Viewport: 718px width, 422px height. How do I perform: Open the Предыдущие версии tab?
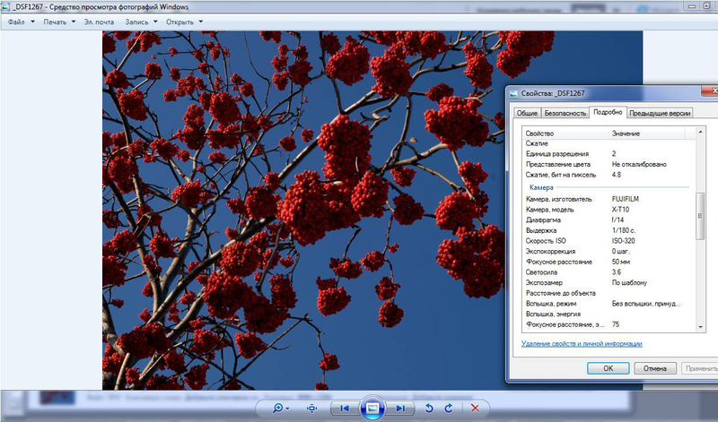pos(660,114)
